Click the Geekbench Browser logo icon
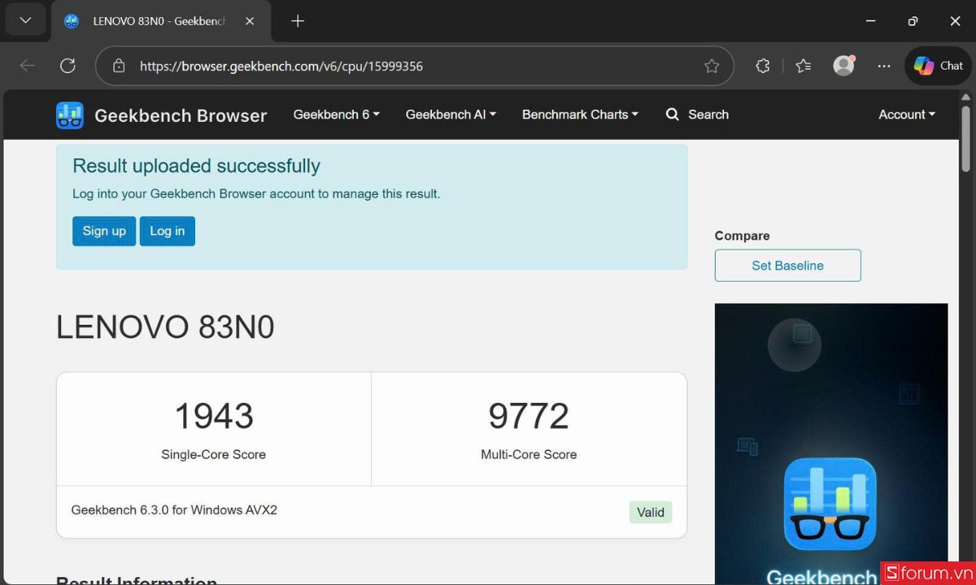 point(70,115)
